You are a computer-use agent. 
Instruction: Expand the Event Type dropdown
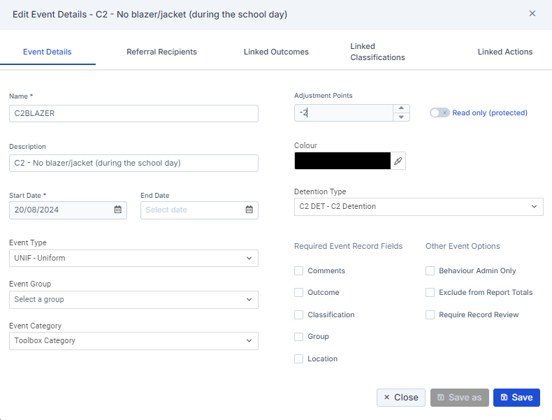133,259
